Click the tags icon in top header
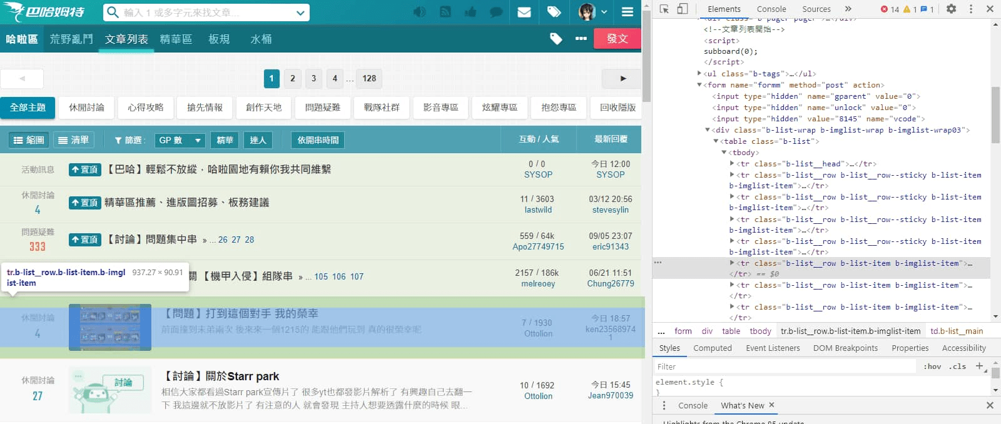Image resolution: width=1001 pixels, height=424 pixels. click(x=554, y=13)
